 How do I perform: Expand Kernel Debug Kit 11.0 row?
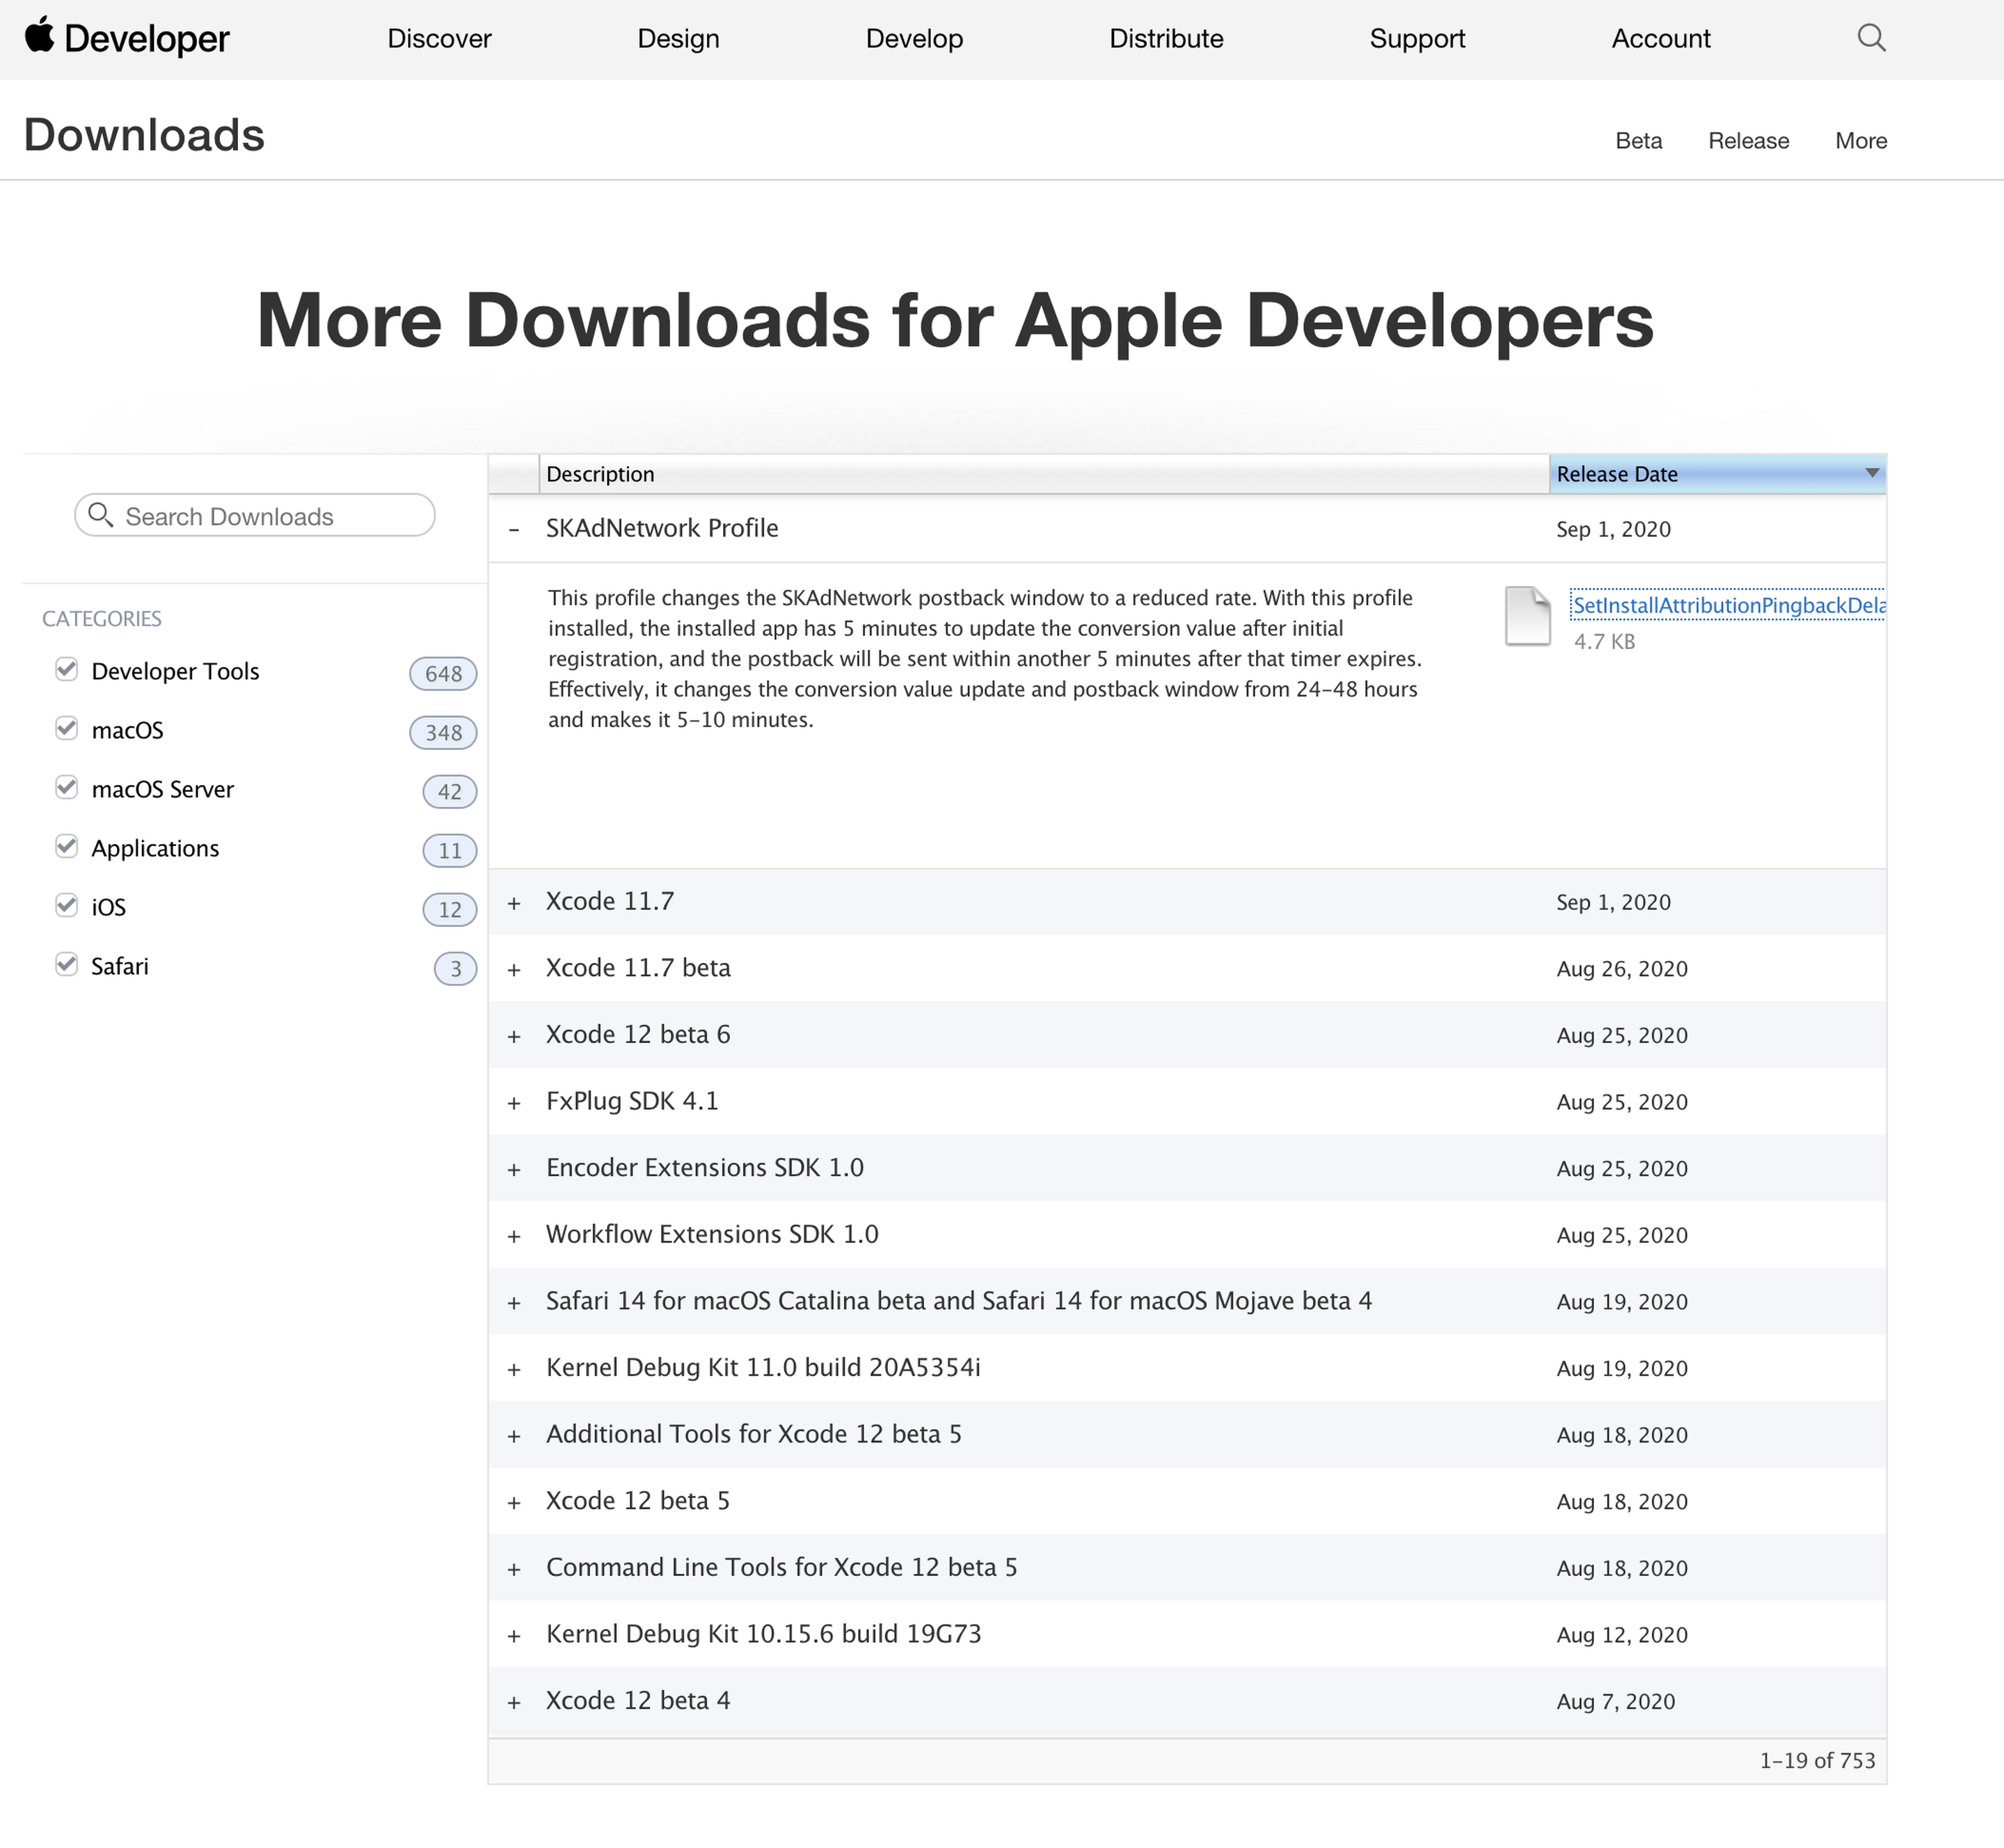[514, 1369]
